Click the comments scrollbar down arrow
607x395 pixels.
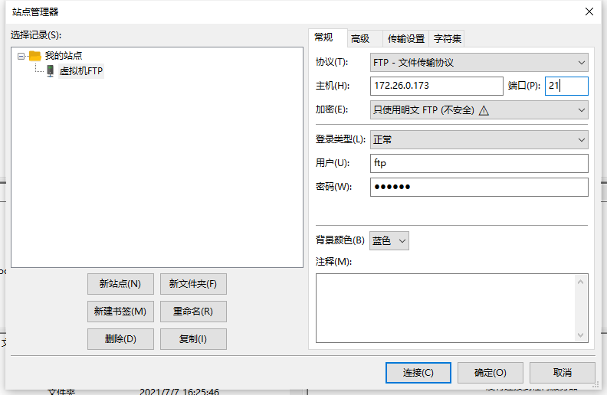tap(580, 335)
